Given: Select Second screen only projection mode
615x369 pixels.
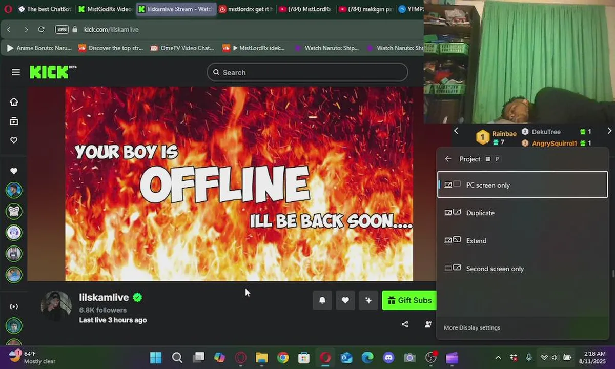Looking at the screenshot, I should (523, 269).
